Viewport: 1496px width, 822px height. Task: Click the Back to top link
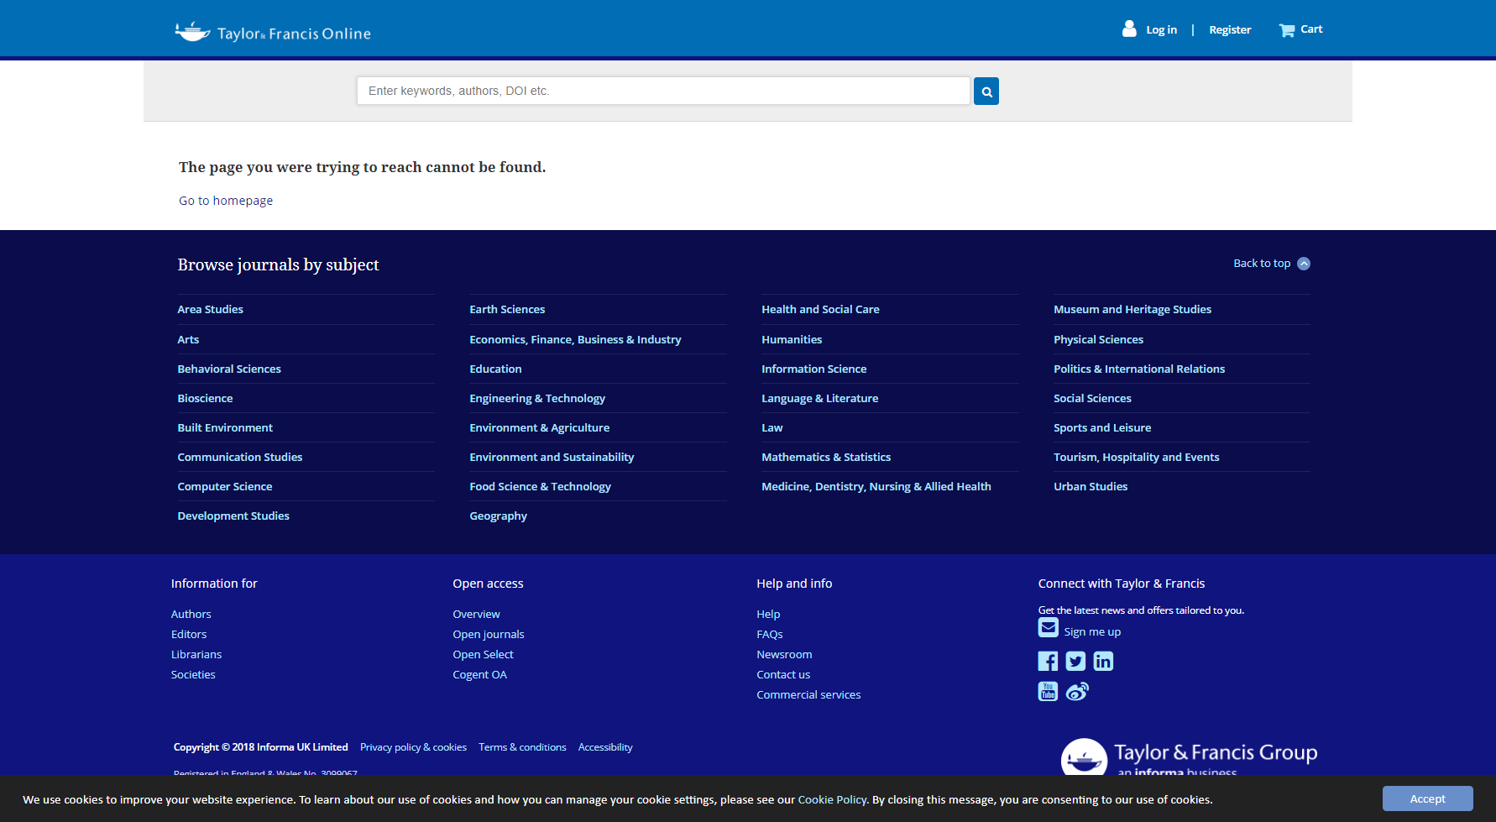tap(1262, 264)
